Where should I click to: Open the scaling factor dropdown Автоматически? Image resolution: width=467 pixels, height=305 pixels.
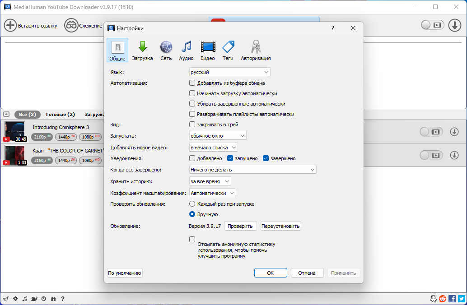coord(213,193)
